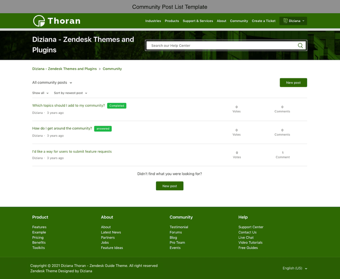
Task: Select Support & Services nav item
Action: pos(198,21)
